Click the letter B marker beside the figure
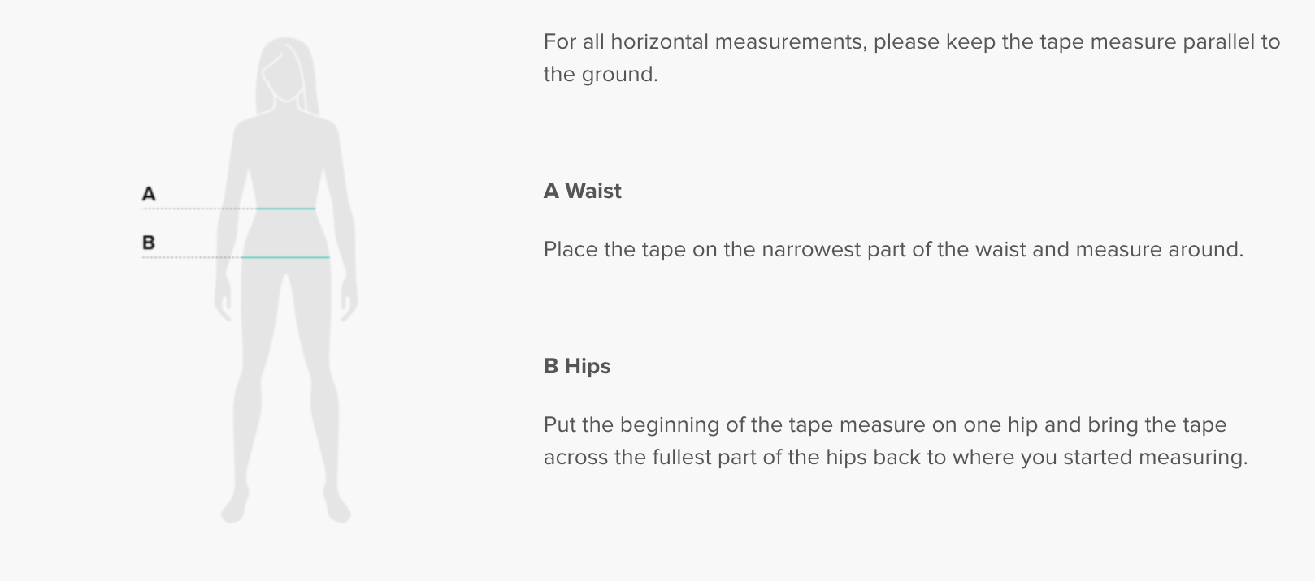The width and height of the screenshot is (1315, 581). click(x=149, y=243)
